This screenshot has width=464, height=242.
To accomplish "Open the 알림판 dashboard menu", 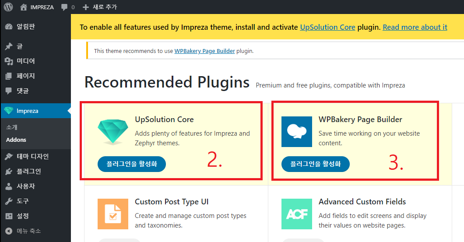I will click(25, 27).
